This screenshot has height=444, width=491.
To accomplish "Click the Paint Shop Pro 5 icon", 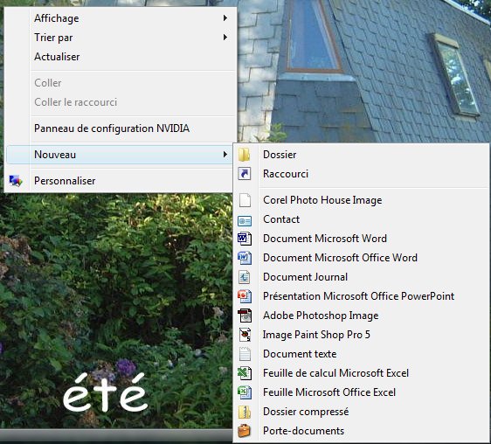I will (245, 335).
